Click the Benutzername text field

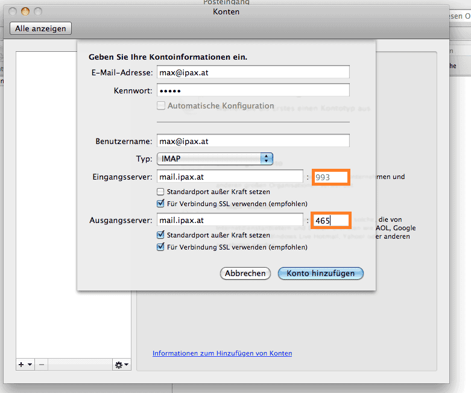253,141
